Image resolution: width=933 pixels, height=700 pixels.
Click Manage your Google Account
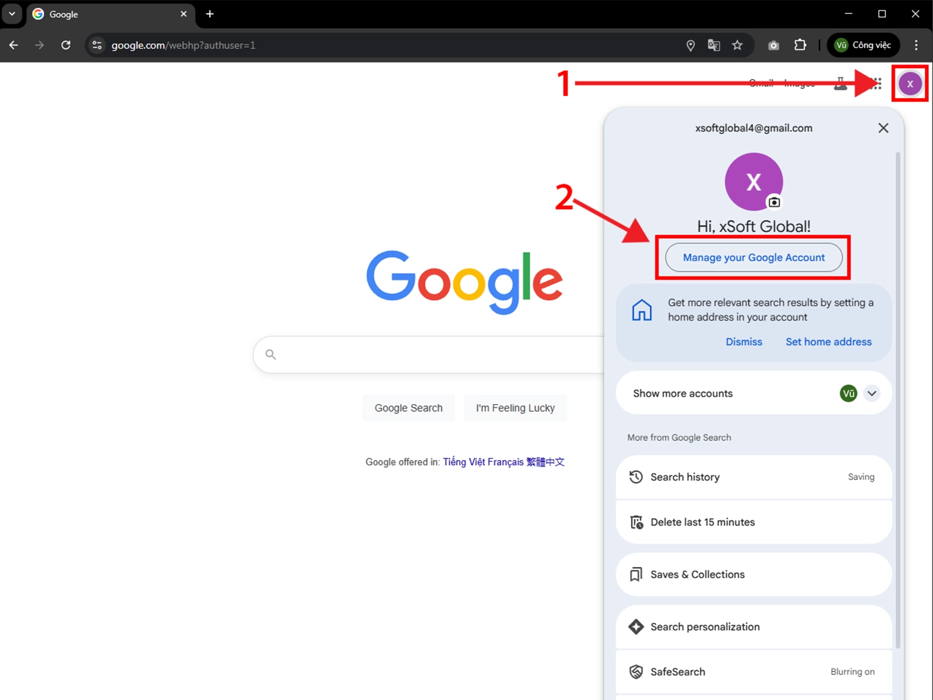point(753,257)
